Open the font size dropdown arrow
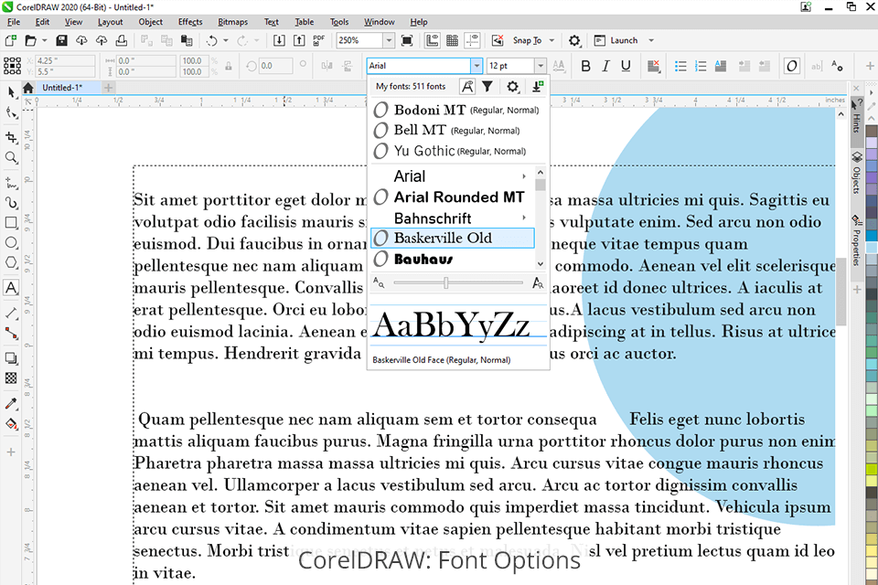Screen dimensions: 878x585 541,66
